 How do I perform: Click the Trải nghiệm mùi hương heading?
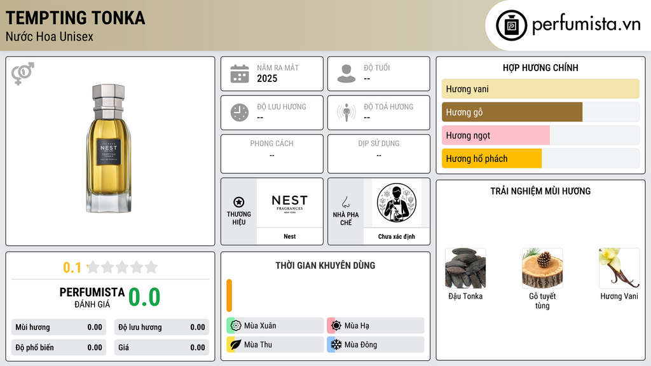pyautogui.click(x=540, y=191)
